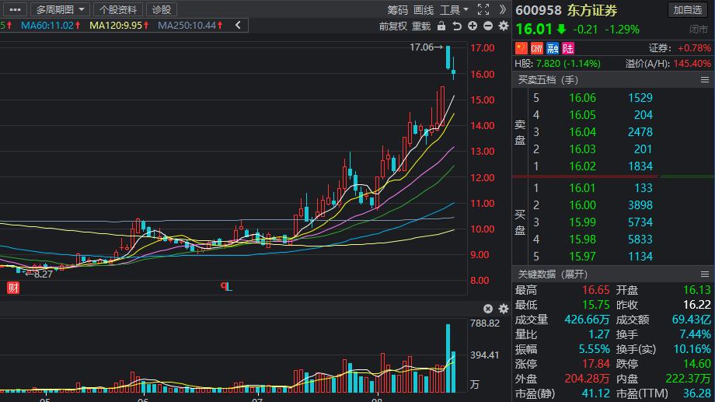
Task: Collapse MA legend with left chevron
Action: tap(237, 26)
